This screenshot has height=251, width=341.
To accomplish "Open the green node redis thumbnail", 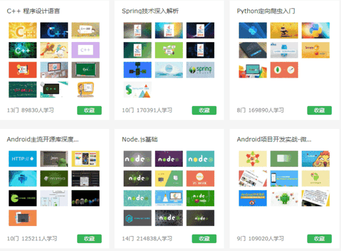I will point(200,198).
